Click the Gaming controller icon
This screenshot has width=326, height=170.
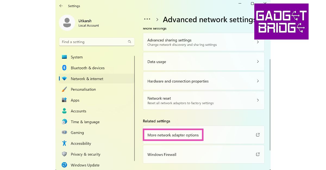pyautogui.click(x=64, y=133)
